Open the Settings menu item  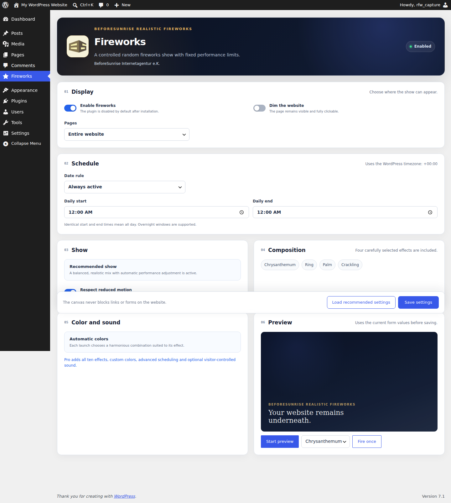tap(25, 133)
